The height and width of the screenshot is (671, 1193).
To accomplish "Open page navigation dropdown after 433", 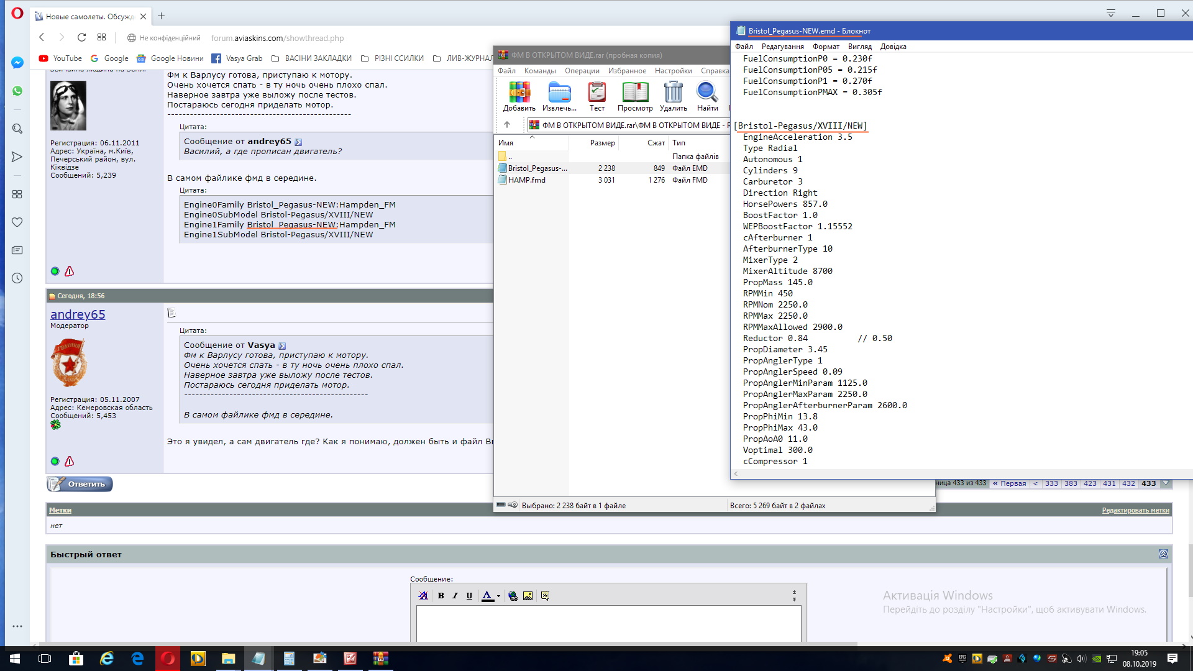I will (1166, 483).
